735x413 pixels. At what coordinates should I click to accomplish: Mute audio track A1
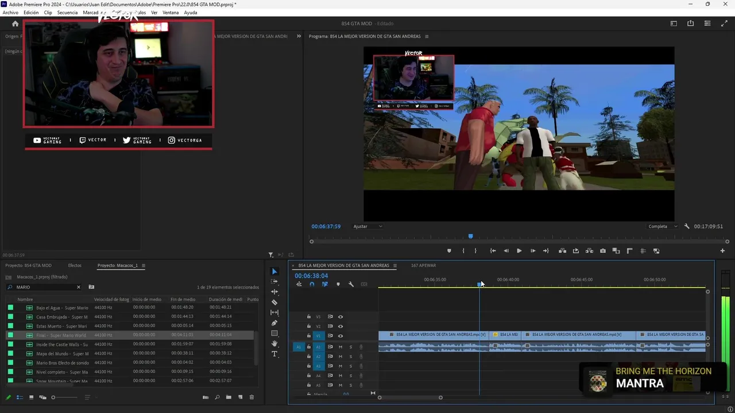(341, 347)
